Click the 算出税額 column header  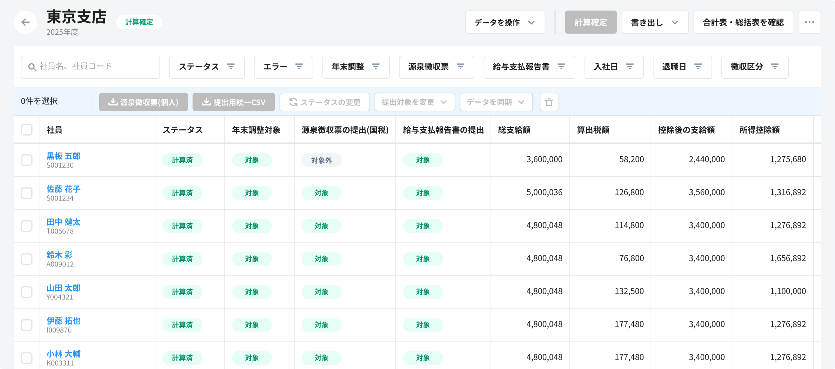593,130
